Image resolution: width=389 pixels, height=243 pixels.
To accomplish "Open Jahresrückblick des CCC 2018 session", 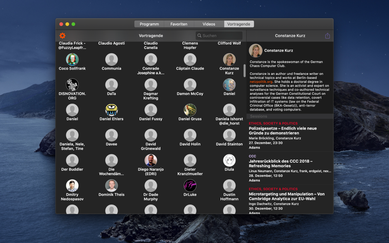I will point(290,168).
